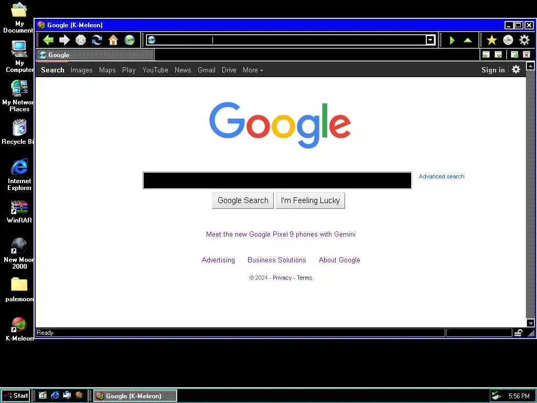The height and width of the screenshot is (403, 537).
Task: Click into the browser URL address field
Action: point(291,40)
